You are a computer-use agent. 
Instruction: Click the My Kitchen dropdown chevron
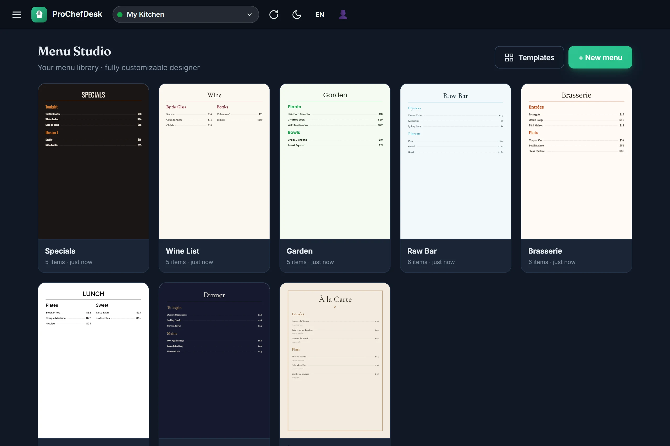pyautogui.click(x=249, y=14)
